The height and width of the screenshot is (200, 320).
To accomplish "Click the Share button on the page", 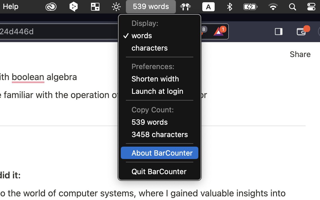I will 300,54.
